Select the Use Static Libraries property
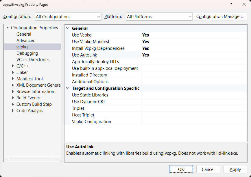This screenshot has height=177, width=251. click(90, 95)
